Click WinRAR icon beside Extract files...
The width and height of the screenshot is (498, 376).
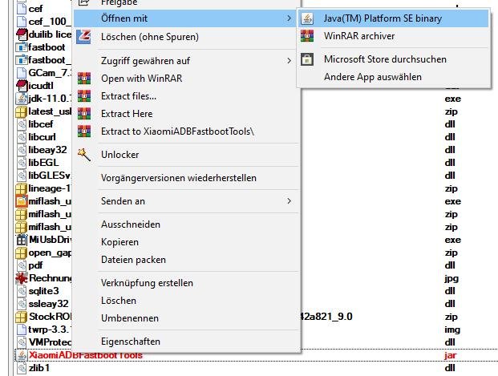(84, 96)
